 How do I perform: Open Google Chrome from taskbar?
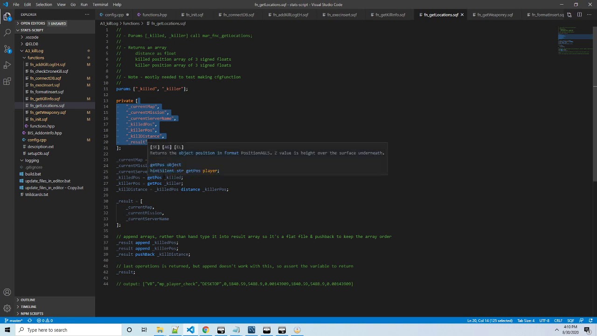click(x=205, y=330)
